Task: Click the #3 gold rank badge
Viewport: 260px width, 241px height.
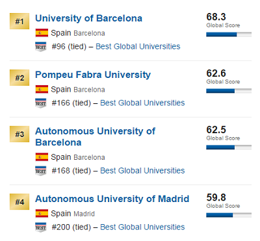Action: (19, 134)
